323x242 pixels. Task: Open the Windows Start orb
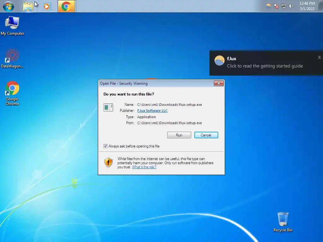pyautogui.click(x=9, y=6)
